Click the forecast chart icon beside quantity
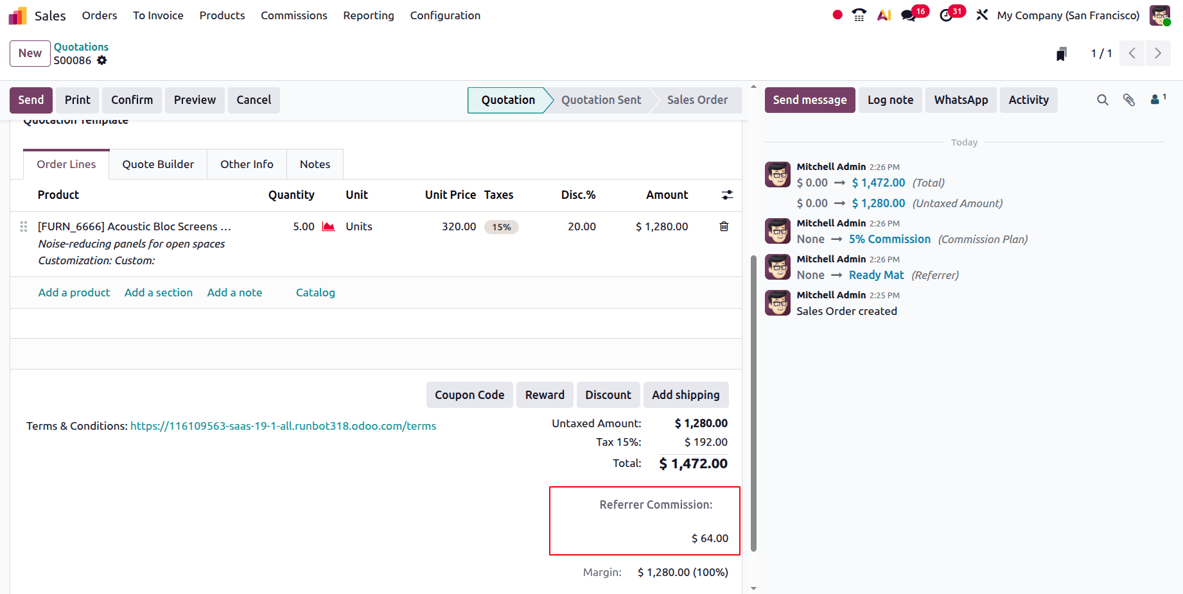This screenshot has width=1183, height=594. tap(328, 226)
